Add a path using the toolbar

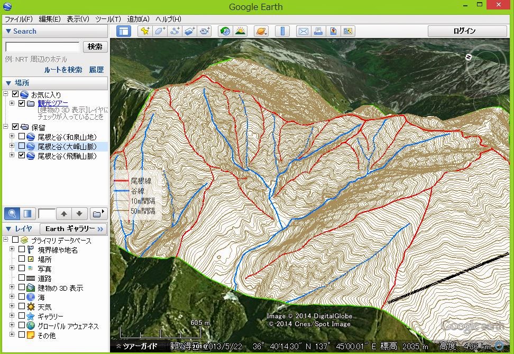point(175,31)
